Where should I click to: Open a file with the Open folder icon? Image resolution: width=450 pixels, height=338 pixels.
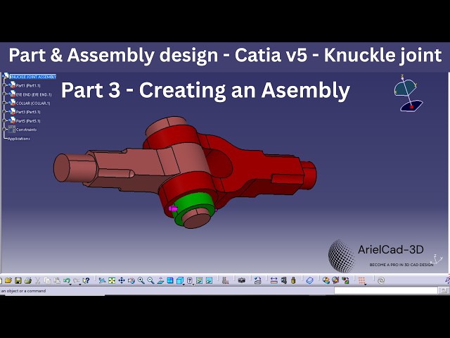point(8,280)
